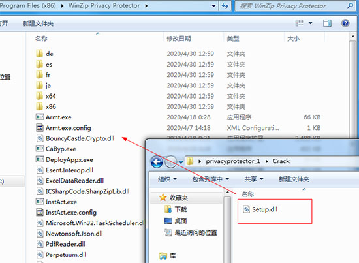The width and height of the screenshot is (359, 263).
Task: Sort by 大小 column
Action: [293, 39]
